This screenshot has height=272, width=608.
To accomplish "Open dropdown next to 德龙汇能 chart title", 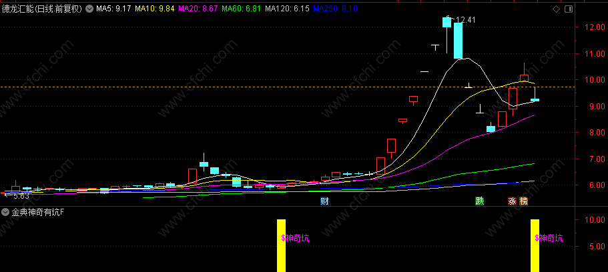I will pos(89,9).
